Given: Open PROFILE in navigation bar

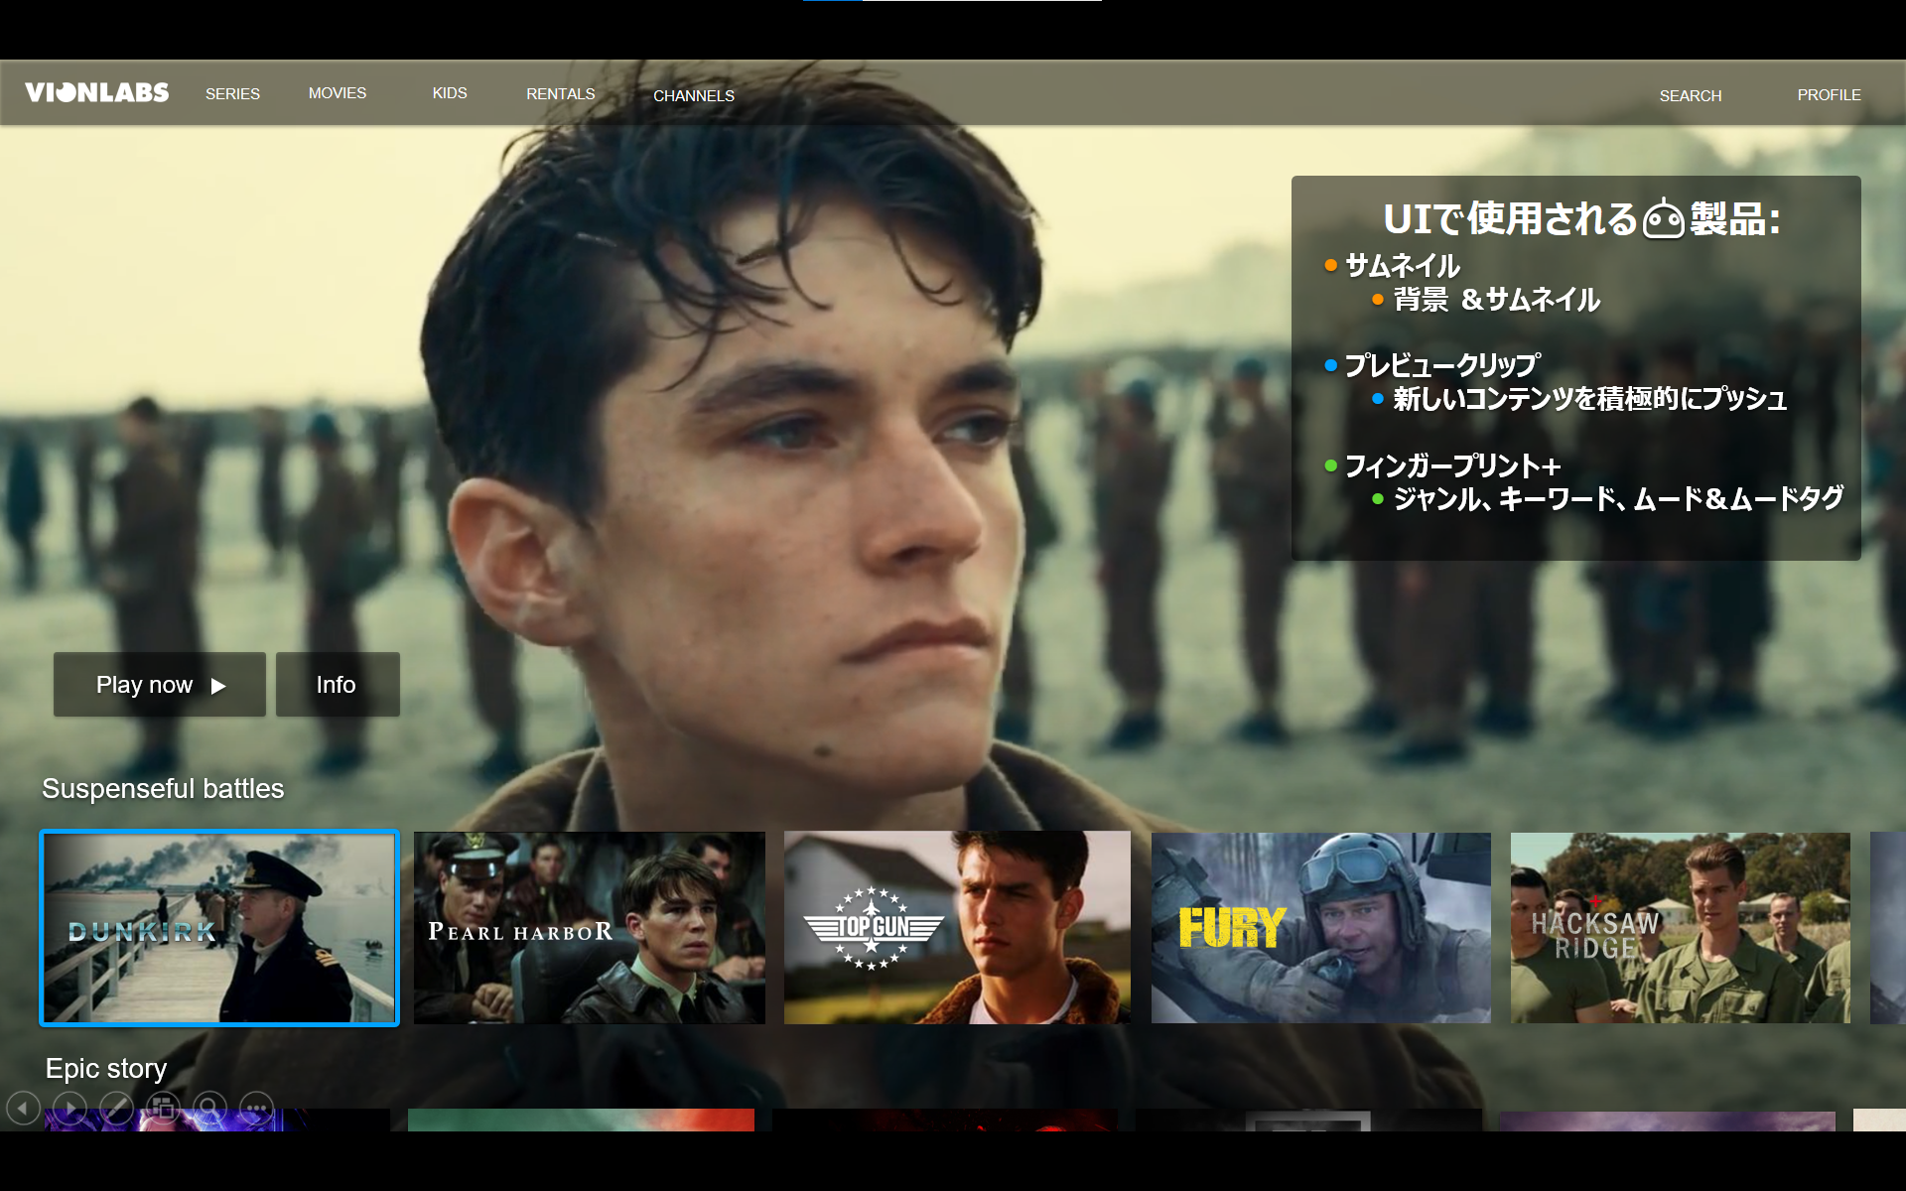Looking at the screenshot, I should tap(1829, 94).
